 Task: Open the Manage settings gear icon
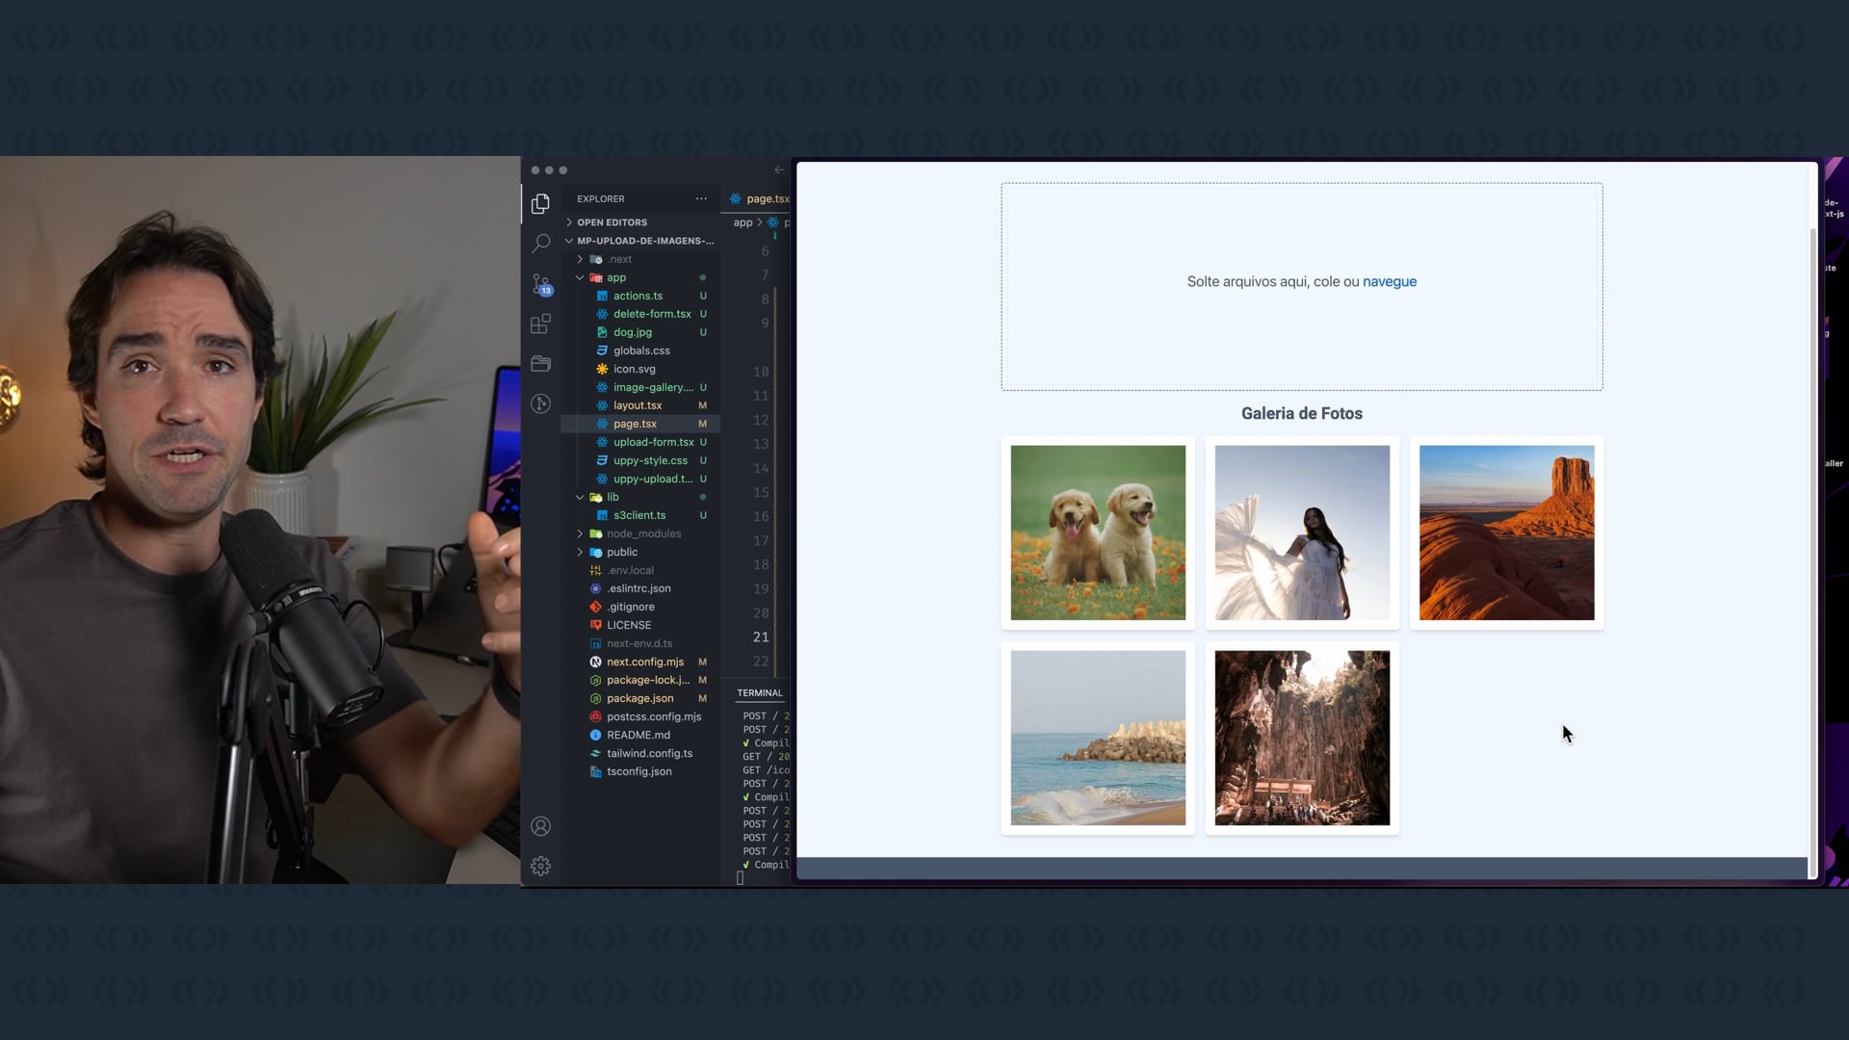coord(540,866)
